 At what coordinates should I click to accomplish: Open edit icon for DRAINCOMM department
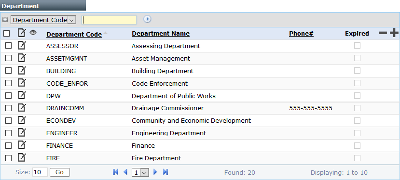[x=22, y=108]
